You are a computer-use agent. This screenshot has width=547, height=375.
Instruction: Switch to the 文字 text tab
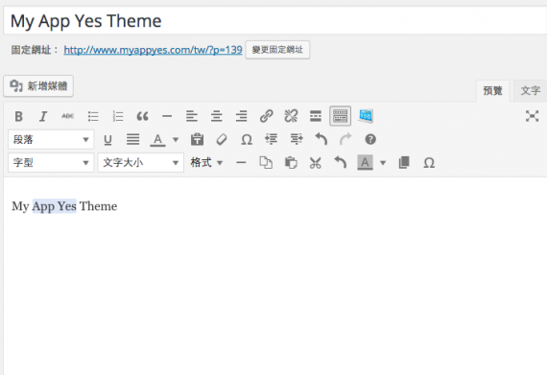click(x=531, y=91)
